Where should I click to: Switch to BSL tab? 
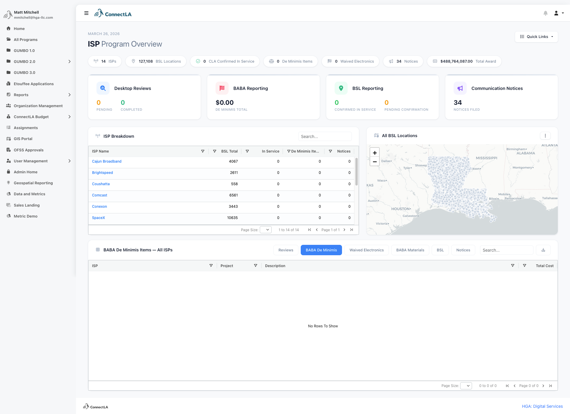[x=440, y=250]
